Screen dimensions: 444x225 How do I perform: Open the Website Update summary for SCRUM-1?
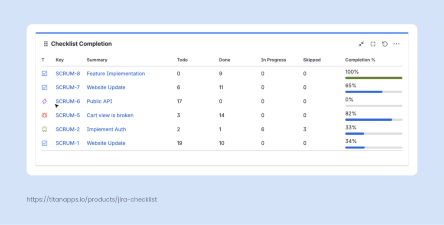tap(106, 143)
